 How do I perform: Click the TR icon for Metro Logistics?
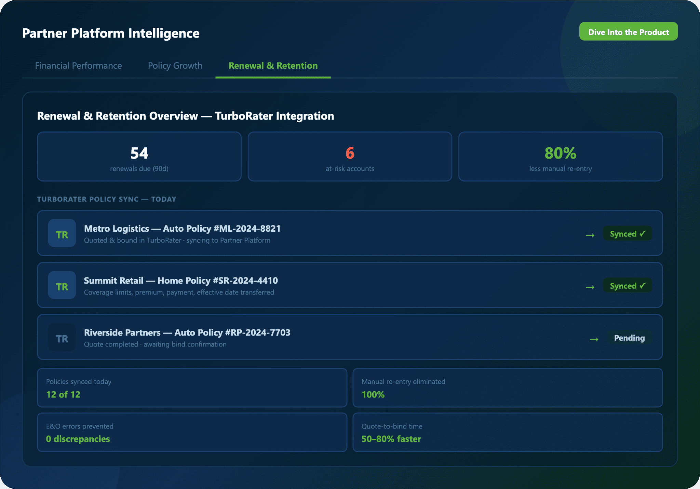pyautogui.click(x=62, y=234)
